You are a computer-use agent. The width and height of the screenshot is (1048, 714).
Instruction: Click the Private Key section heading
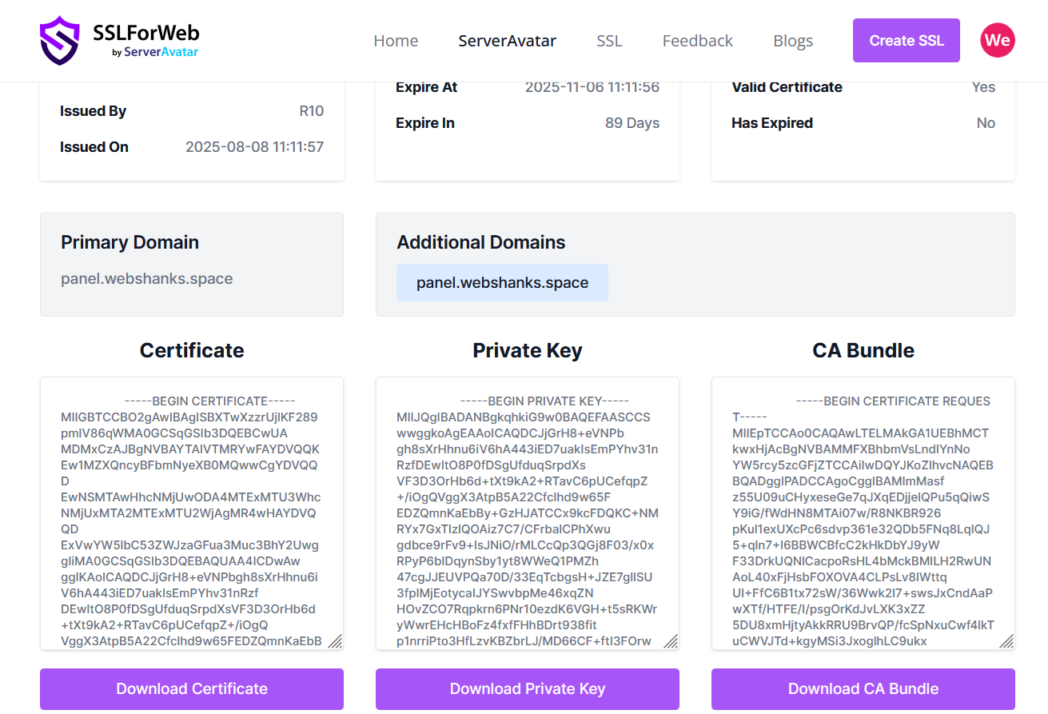pos(528,350)
